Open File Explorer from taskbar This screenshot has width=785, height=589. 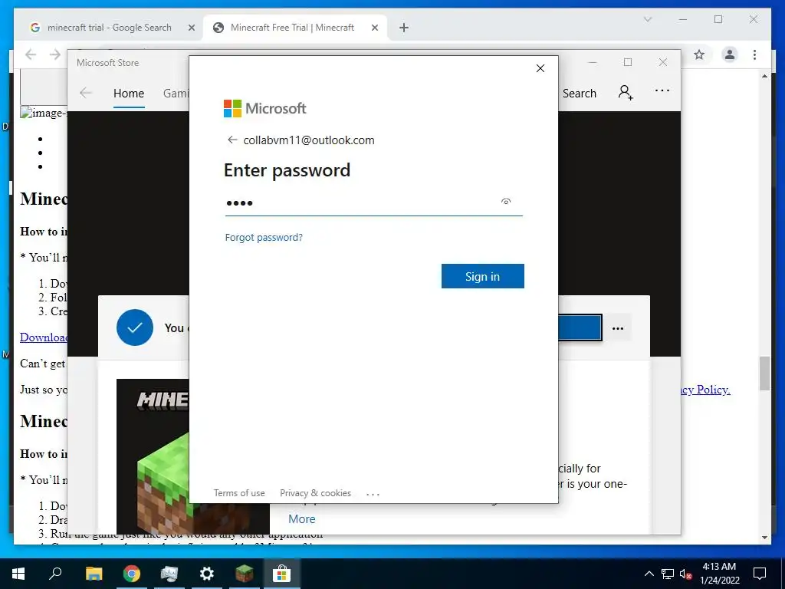coord(94,574)
